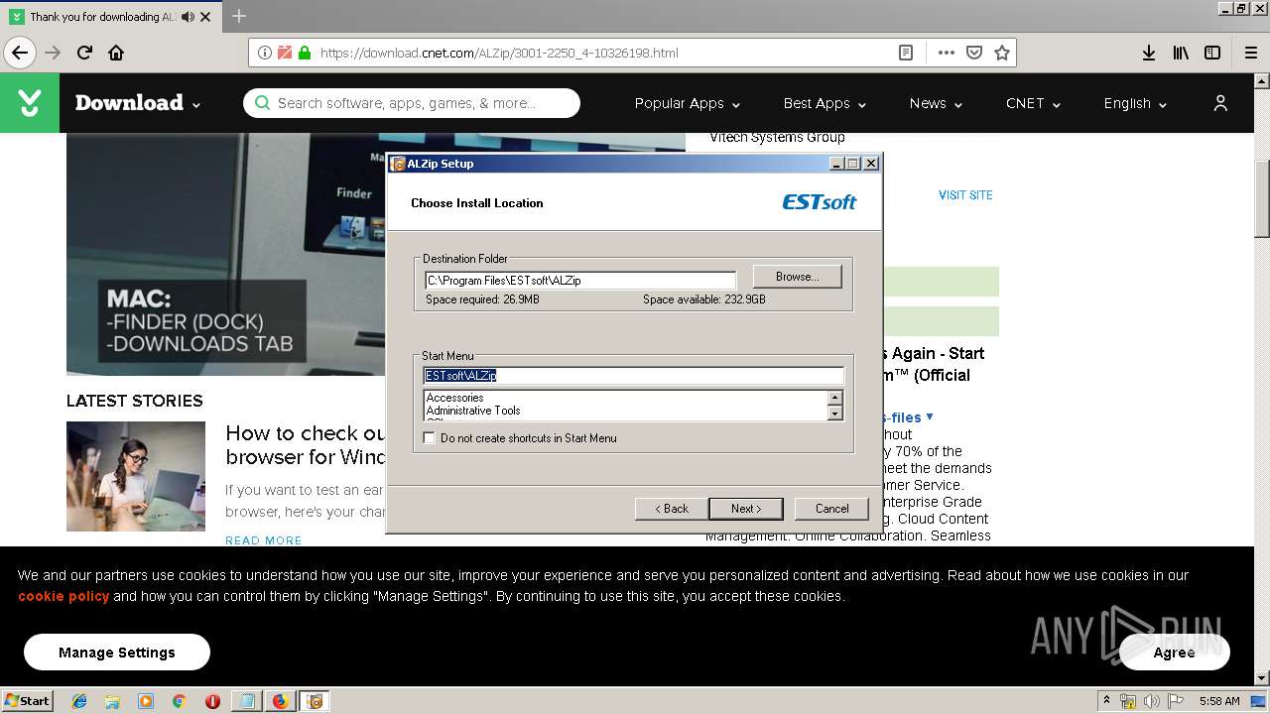The width and height of the screenshot is (1270, 714).
Task: Bookmark this page with star icon
Action: (x=1002, y=53)
